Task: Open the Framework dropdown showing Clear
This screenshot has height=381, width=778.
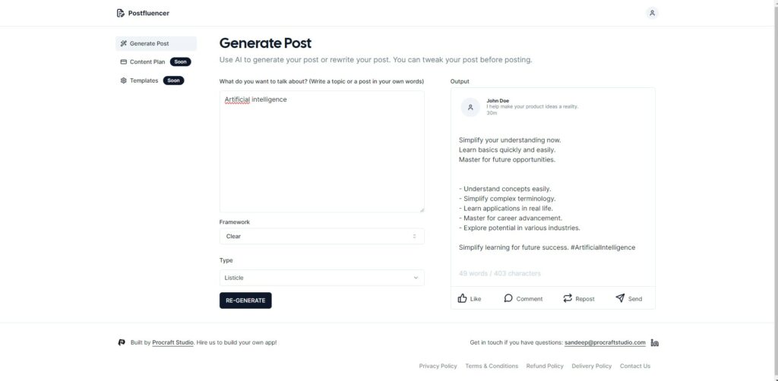Action: (321, 236)
